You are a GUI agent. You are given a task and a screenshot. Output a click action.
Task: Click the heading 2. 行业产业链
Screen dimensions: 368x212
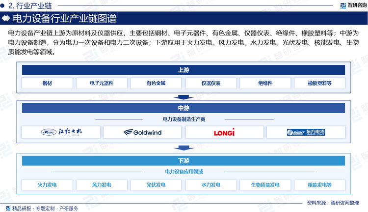coord(30,5)
